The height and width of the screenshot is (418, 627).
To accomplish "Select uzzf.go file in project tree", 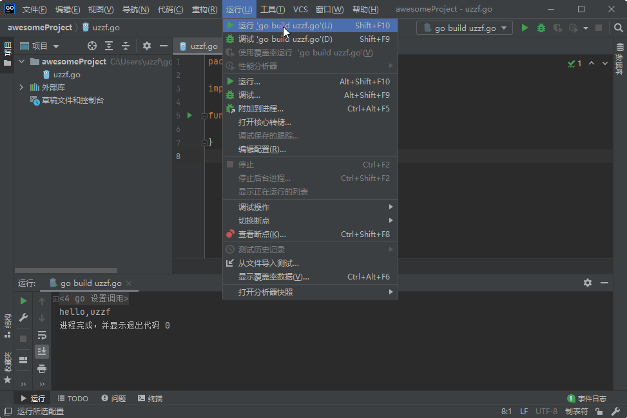I will (62, 75).
